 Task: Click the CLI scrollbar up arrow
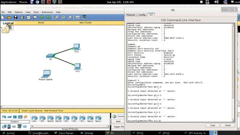(233, 25)
